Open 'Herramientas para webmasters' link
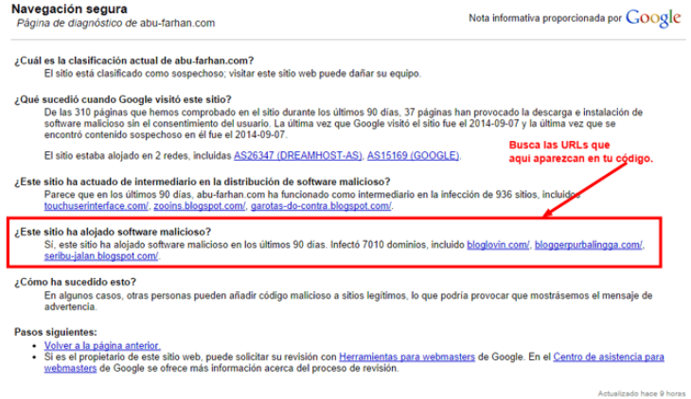Viewport: 691px width, 399px height. [x=407, y=357]
